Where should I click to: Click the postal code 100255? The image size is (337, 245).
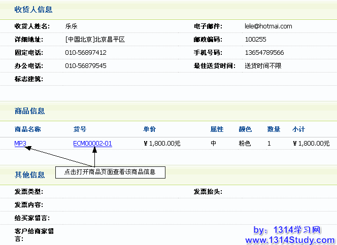tap(255, 40)
